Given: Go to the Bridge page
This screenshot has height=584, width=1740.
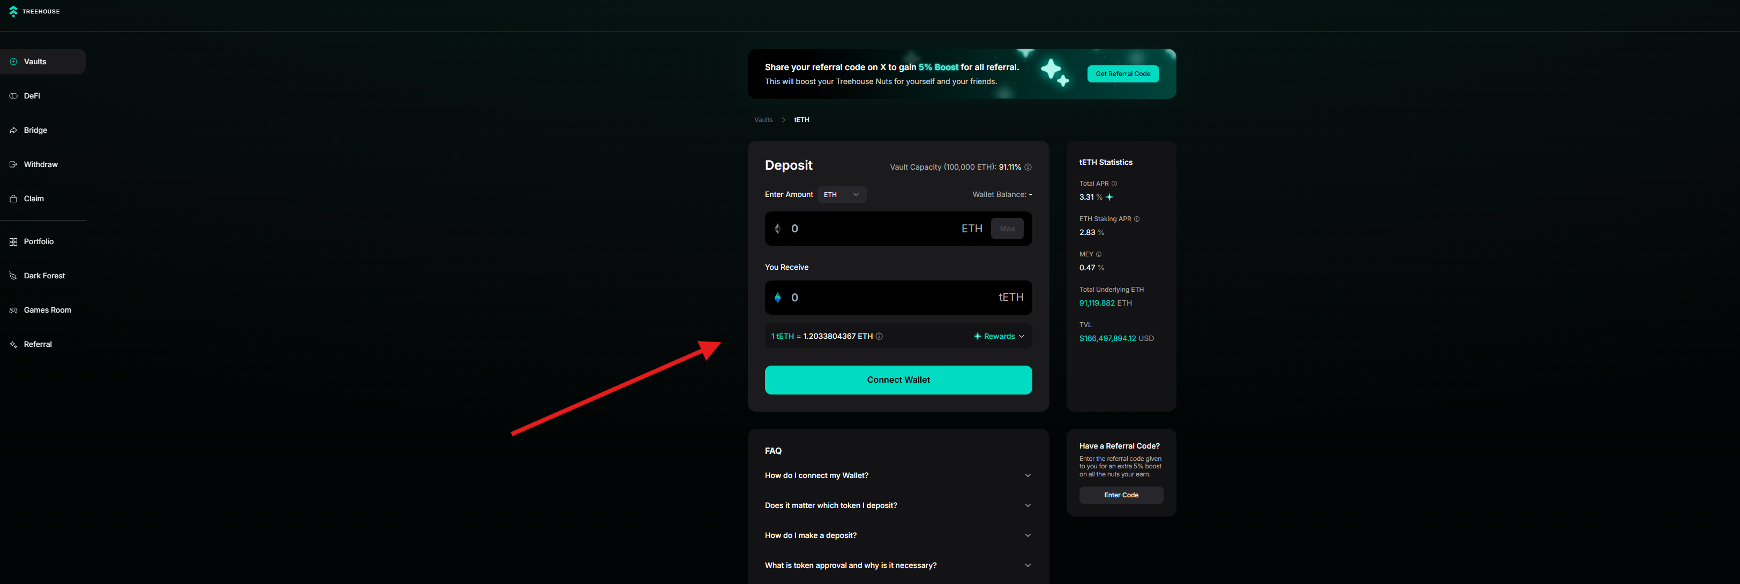Looking at the screenshot, I should tap(43, 130).
